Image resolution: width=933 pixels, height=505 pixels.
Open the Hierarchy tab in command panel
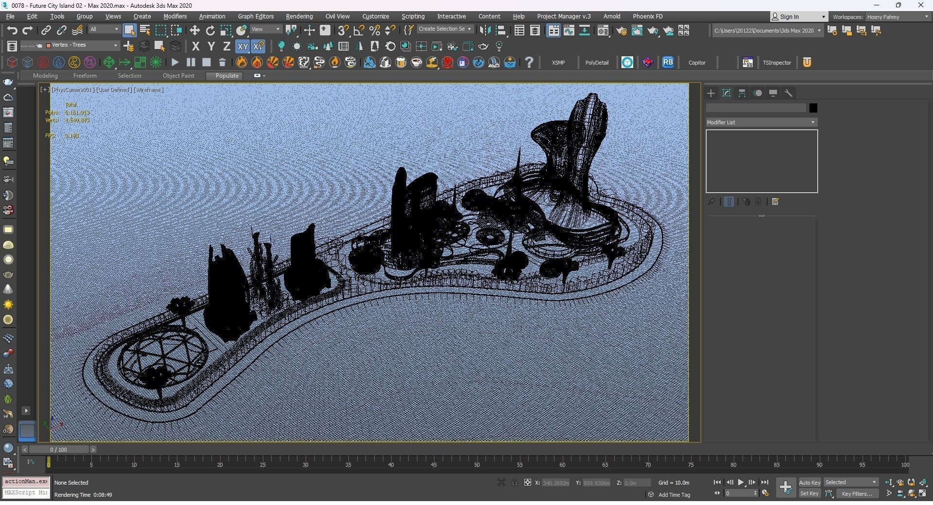(x=742, y=93)
